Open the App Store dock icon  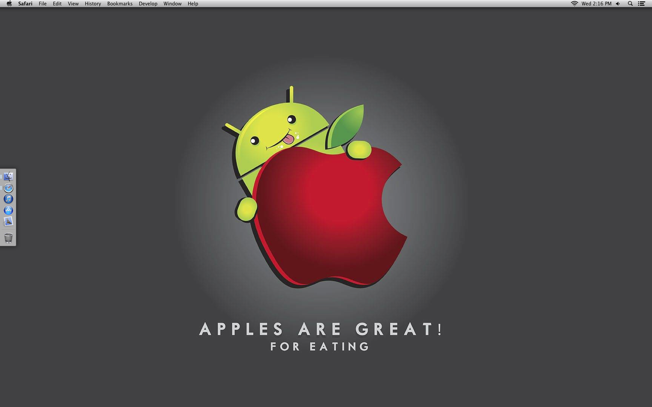point(8,210)
